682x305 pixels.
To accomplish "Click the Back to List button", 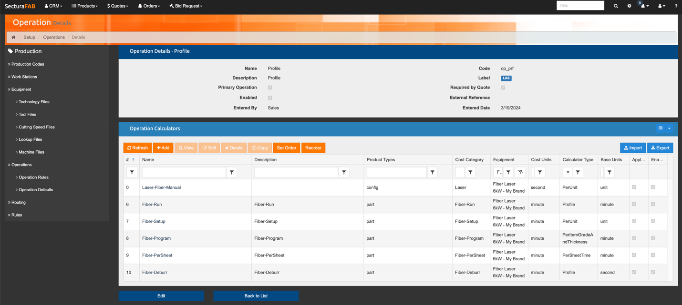I will coord(256,296).
